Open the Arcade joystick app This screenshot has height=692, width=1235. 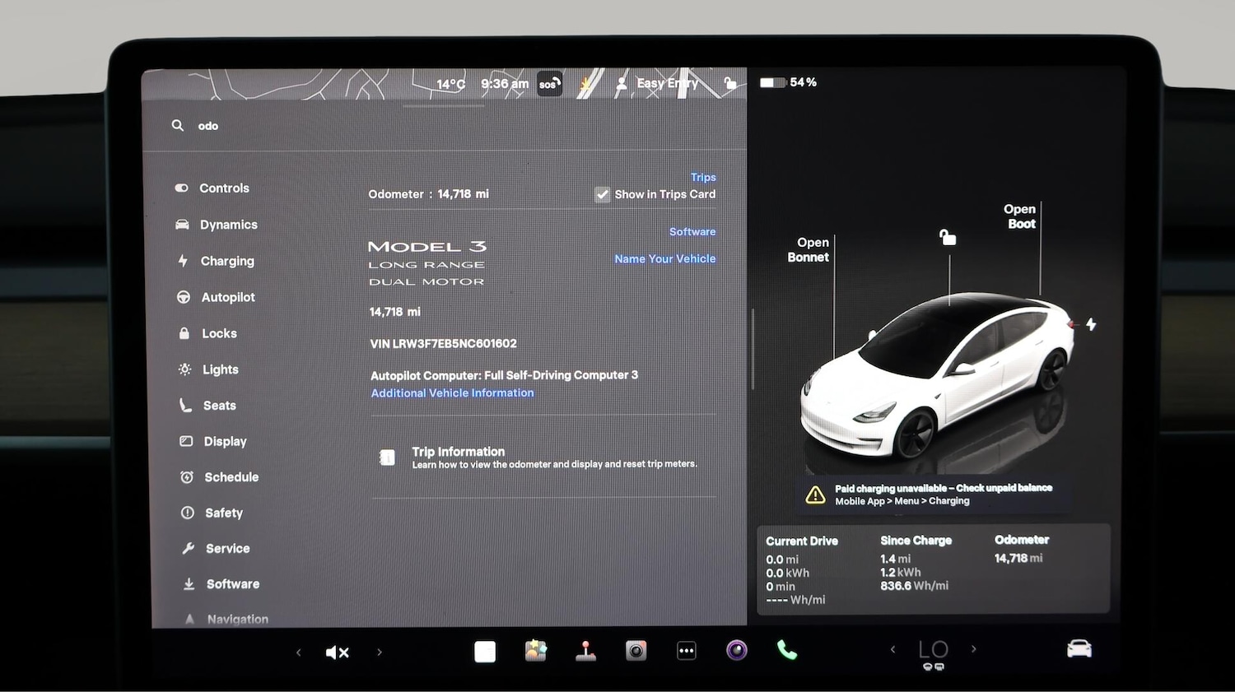point(586,651)
